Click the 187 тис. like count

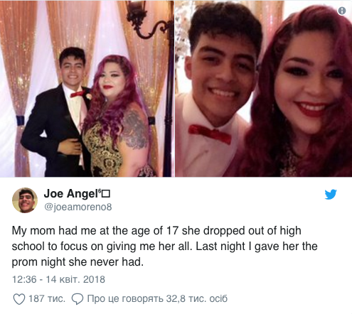point(47,298)
